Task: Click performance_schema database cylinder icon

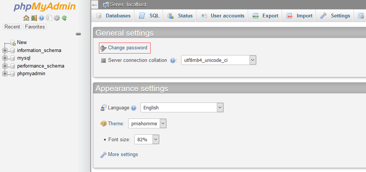Action: (13, 66)
